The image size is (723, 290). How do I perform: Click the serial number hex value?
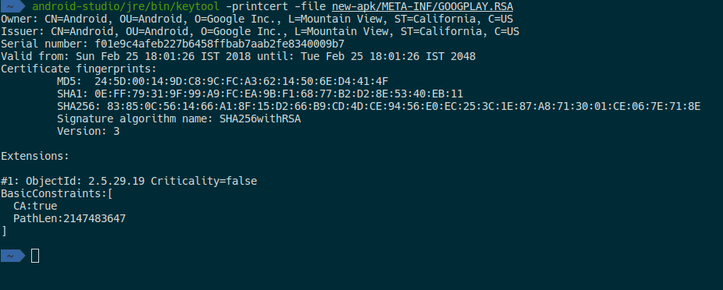click(219, 44)
